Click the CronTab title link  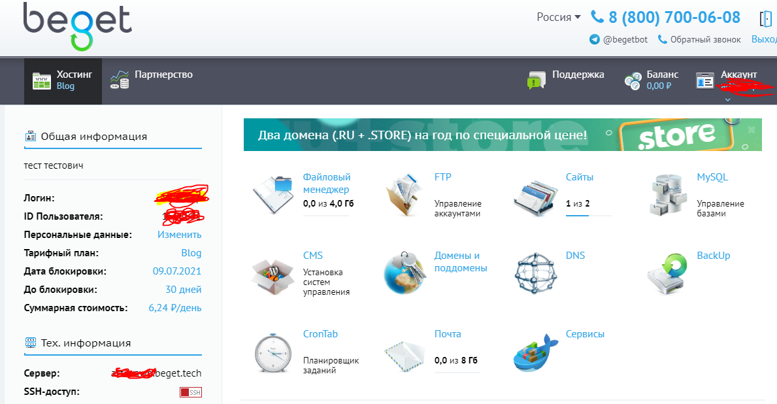pyautogui.click(x=320, y=334)
